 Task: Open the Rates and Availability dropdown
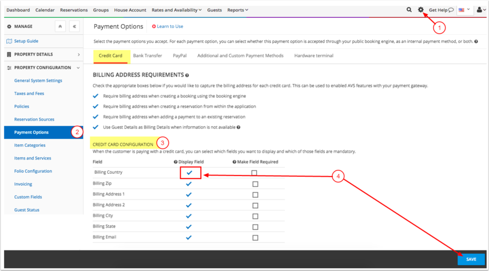point(176,10)
